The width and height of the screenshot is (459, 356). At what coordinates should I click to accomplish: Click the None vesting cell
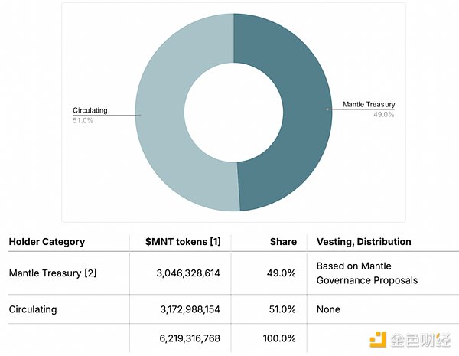tap(328, 309)
